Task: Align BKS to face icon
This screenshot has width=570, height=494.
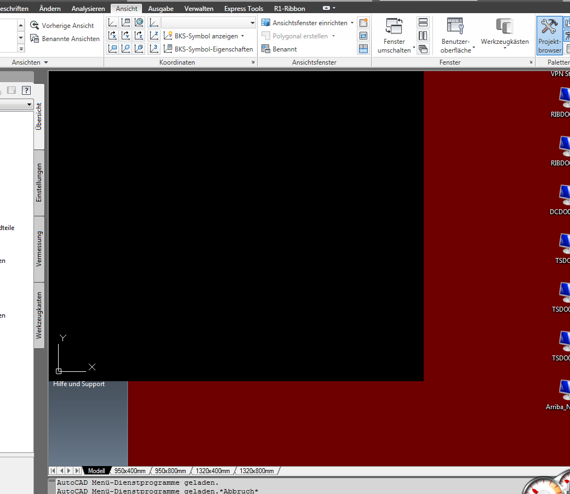Action: (139, 49)
